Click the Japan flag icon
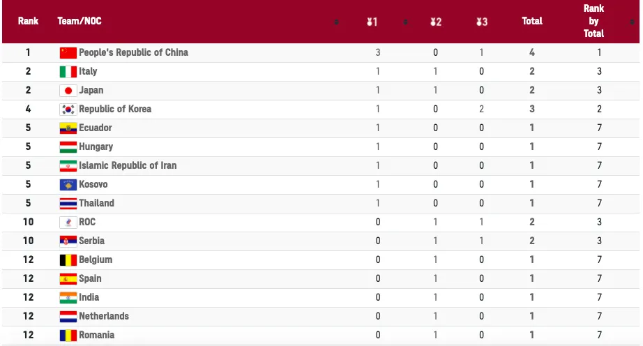The height and width of the screenshot is (346, 643). pyautogui.click(x=68, y=90)
